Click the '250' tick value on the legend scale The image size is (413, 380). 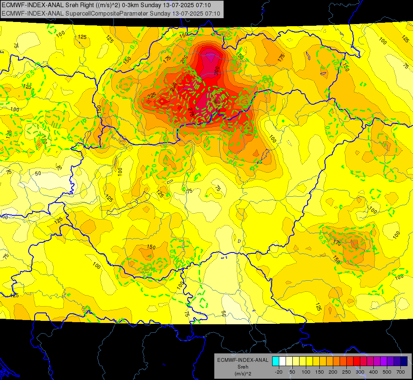point(346,372)
